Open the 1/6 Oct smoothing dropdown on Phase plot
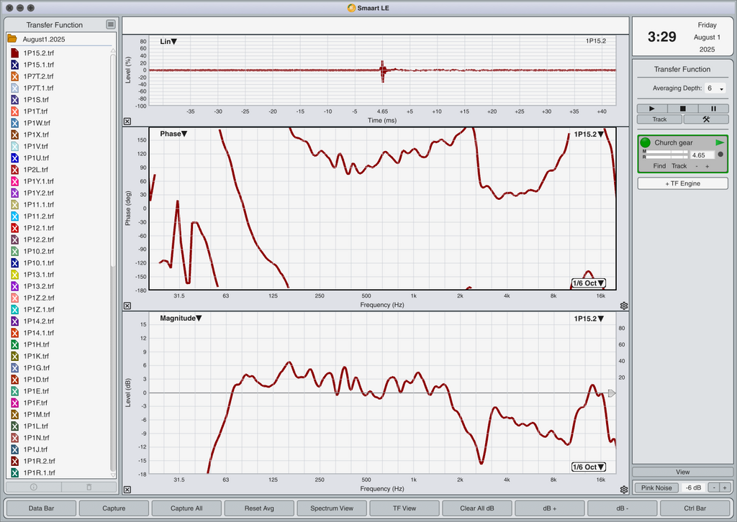Screen dimensions: 737x522 589,283
